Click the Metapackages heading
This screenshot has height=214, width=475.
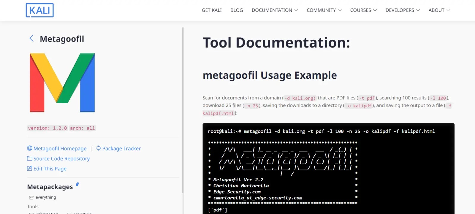(x=50, y=187)
